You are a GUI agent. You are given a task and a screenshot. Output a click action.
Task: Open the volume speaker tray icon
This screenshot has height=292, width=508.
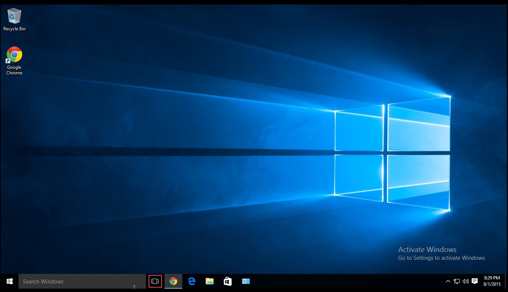point(465,281)
